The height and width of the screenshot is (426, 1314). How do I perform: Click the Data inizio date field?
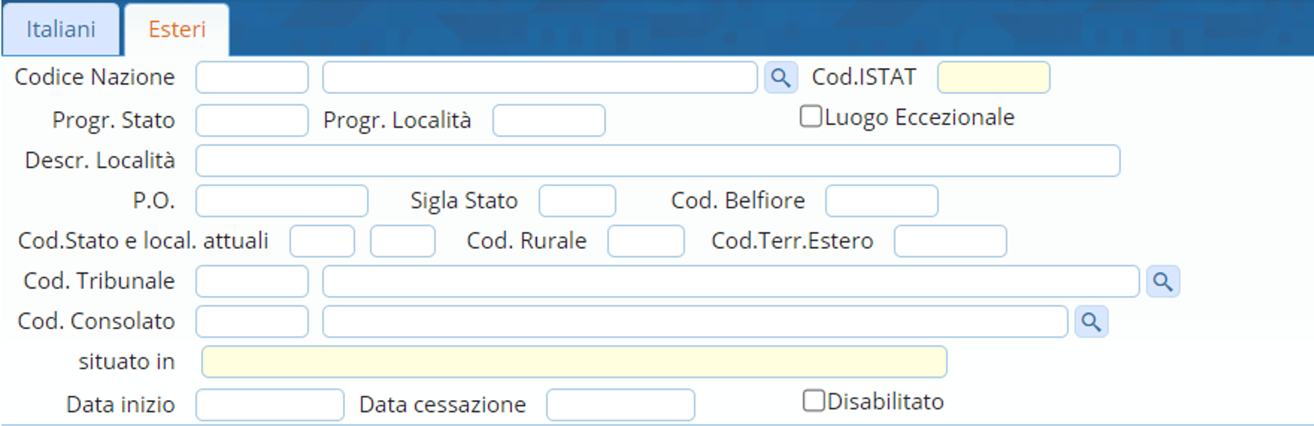[269, 405]
